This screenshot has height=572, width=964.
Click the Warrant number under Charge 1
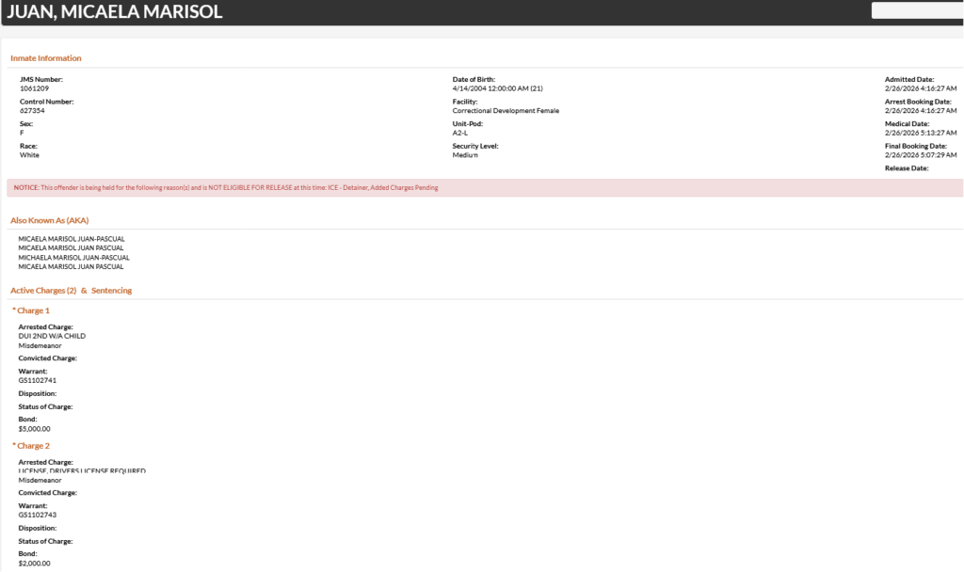click(39, 380)
